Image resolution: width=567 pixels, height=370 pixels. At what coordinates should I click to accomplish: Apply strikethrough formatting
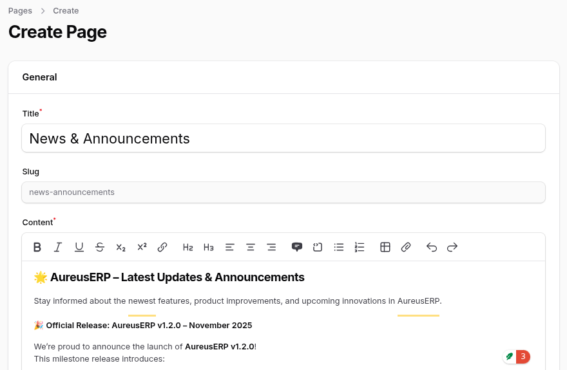coord(100,247)
